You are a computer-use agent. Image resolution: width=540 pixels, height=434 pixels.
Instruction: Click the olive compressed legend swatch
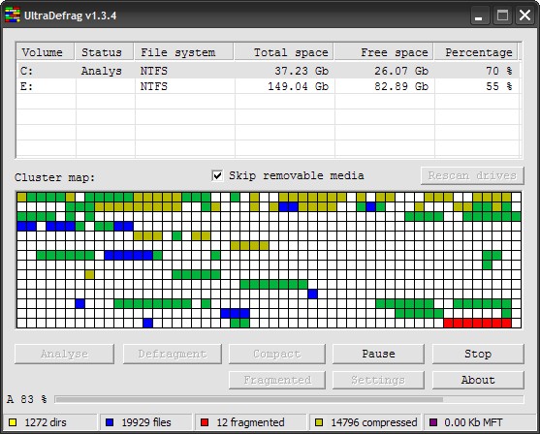click(x=319, y=422)
